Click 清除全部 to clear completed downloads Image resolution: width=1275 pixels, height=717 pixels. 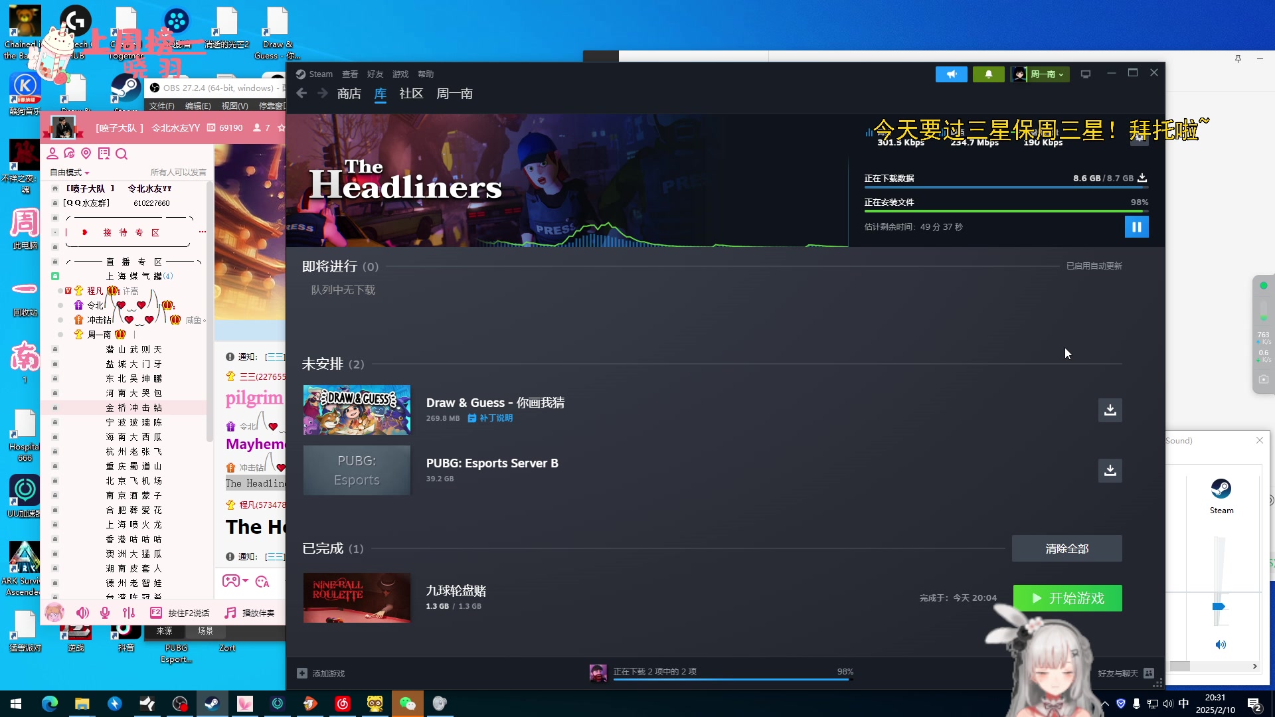point(1066,549)
